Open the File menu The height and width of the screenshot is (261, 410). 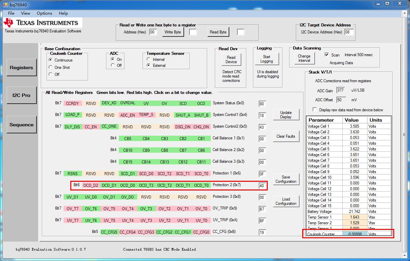11,13
